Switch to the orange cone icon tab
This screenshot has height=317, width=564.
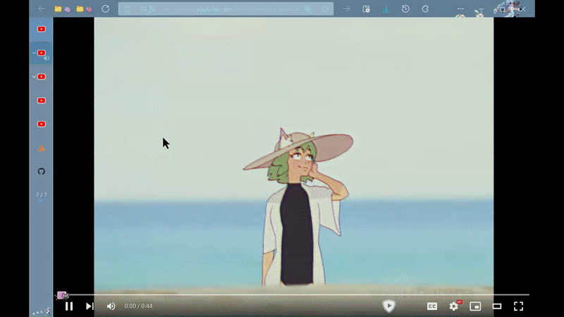click(x=42, y=148)
